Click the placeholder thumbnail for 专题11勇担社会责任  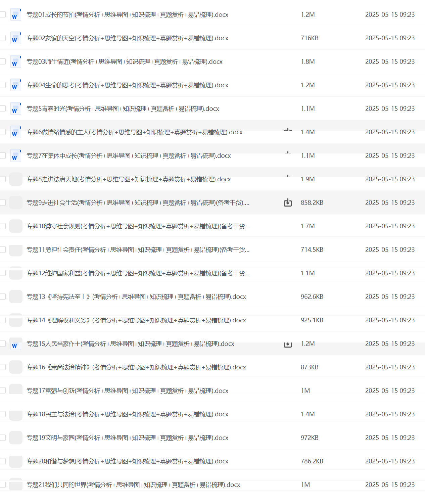point(15,250)
